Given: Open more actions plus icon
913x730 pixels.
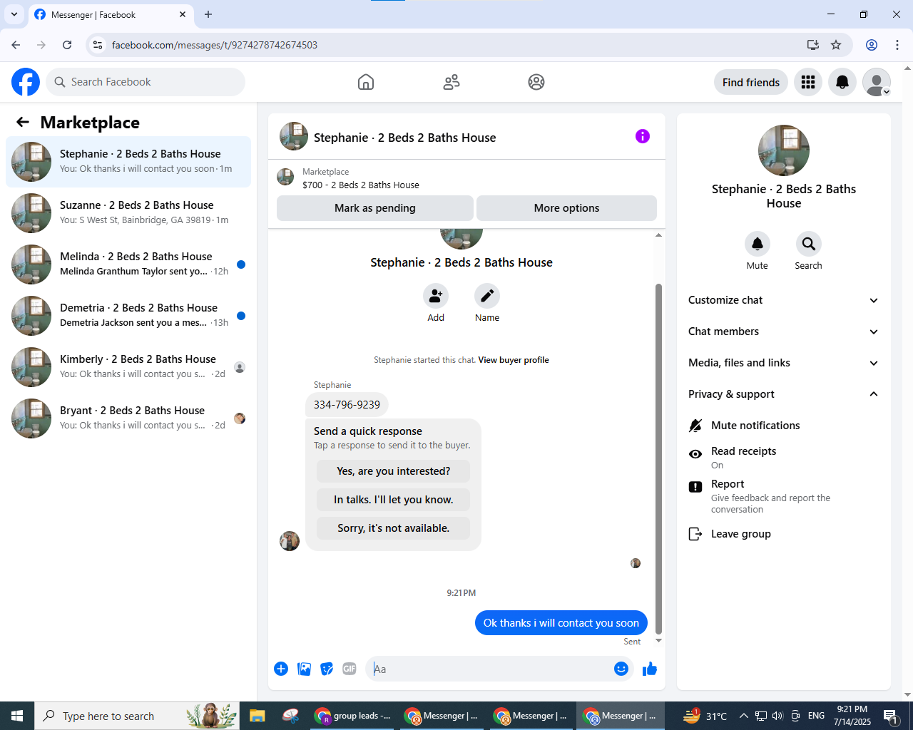Looking at the screenshot, I should tap(281, 669).
